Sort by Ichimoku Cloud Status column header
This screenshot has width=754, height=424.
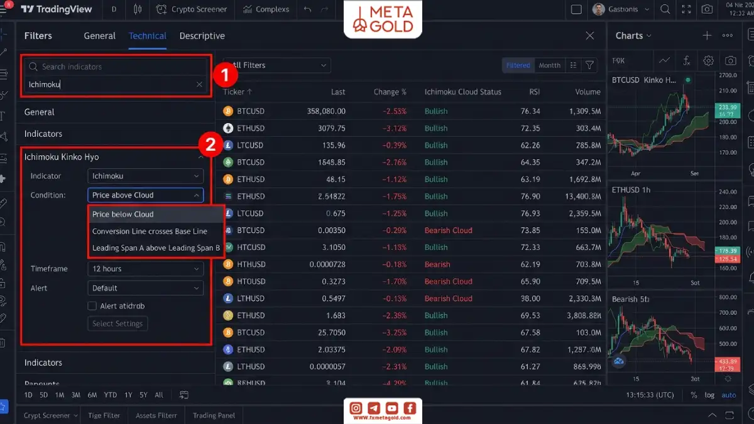click(x=463, y=92)
